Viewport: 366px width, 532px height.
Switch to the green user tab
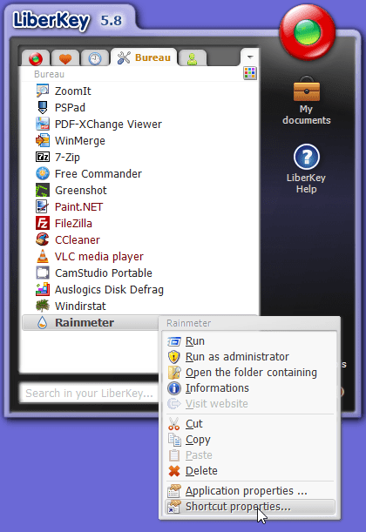pyautogui.click(x=193, y=58)
